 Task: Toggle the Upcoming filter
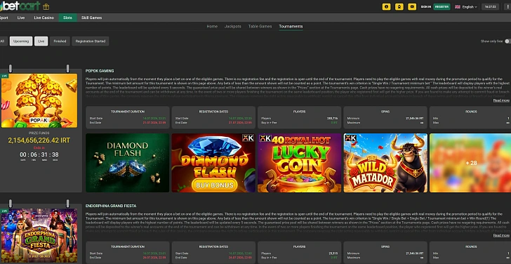(x=21, y=41)
